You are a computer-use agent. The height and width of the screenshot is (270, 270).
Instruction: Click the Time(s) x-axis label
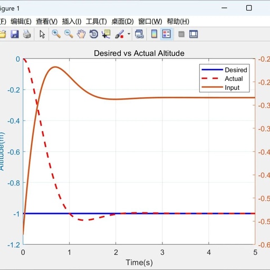[139, 263]
